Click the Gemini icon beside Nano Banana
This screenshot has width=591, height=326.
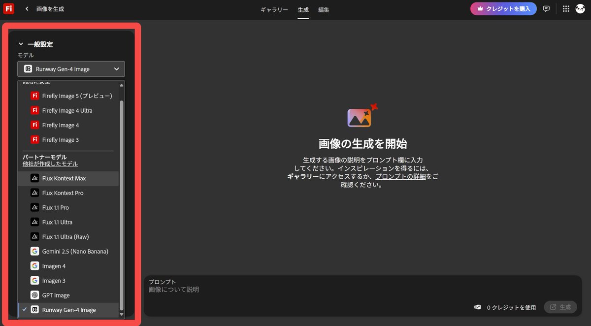click(x=34, y=251)
